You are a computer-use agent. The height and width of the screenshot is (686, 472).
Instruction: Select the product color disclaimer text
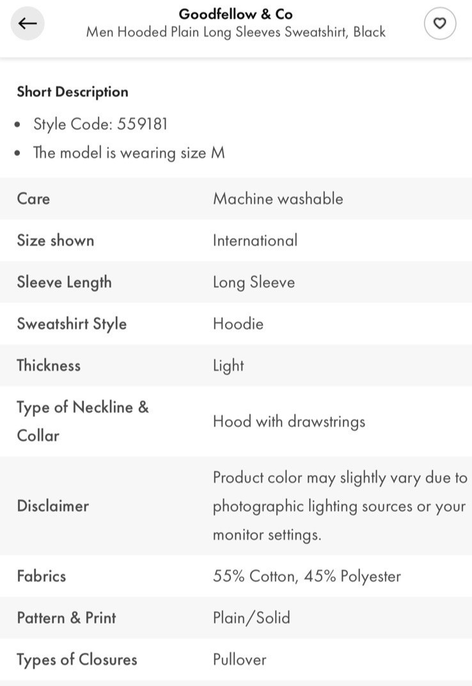click(340, 506)
